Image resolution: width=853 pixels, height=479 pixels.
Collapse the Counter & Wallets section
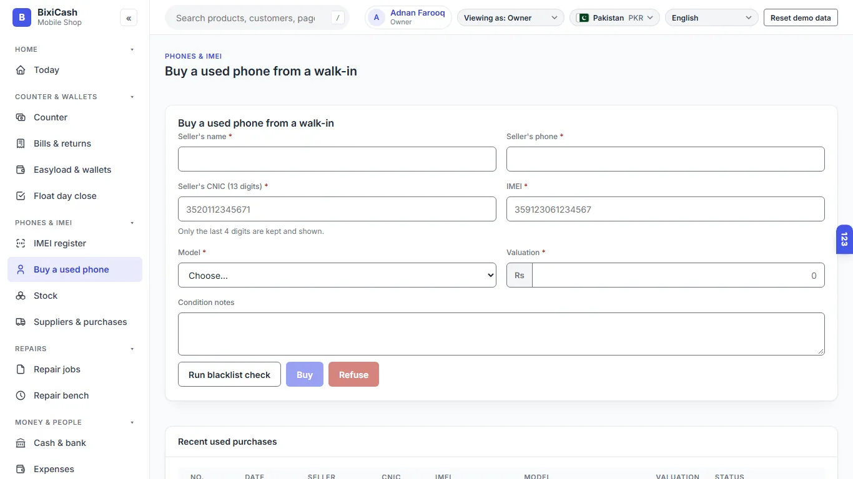[132, 97]
